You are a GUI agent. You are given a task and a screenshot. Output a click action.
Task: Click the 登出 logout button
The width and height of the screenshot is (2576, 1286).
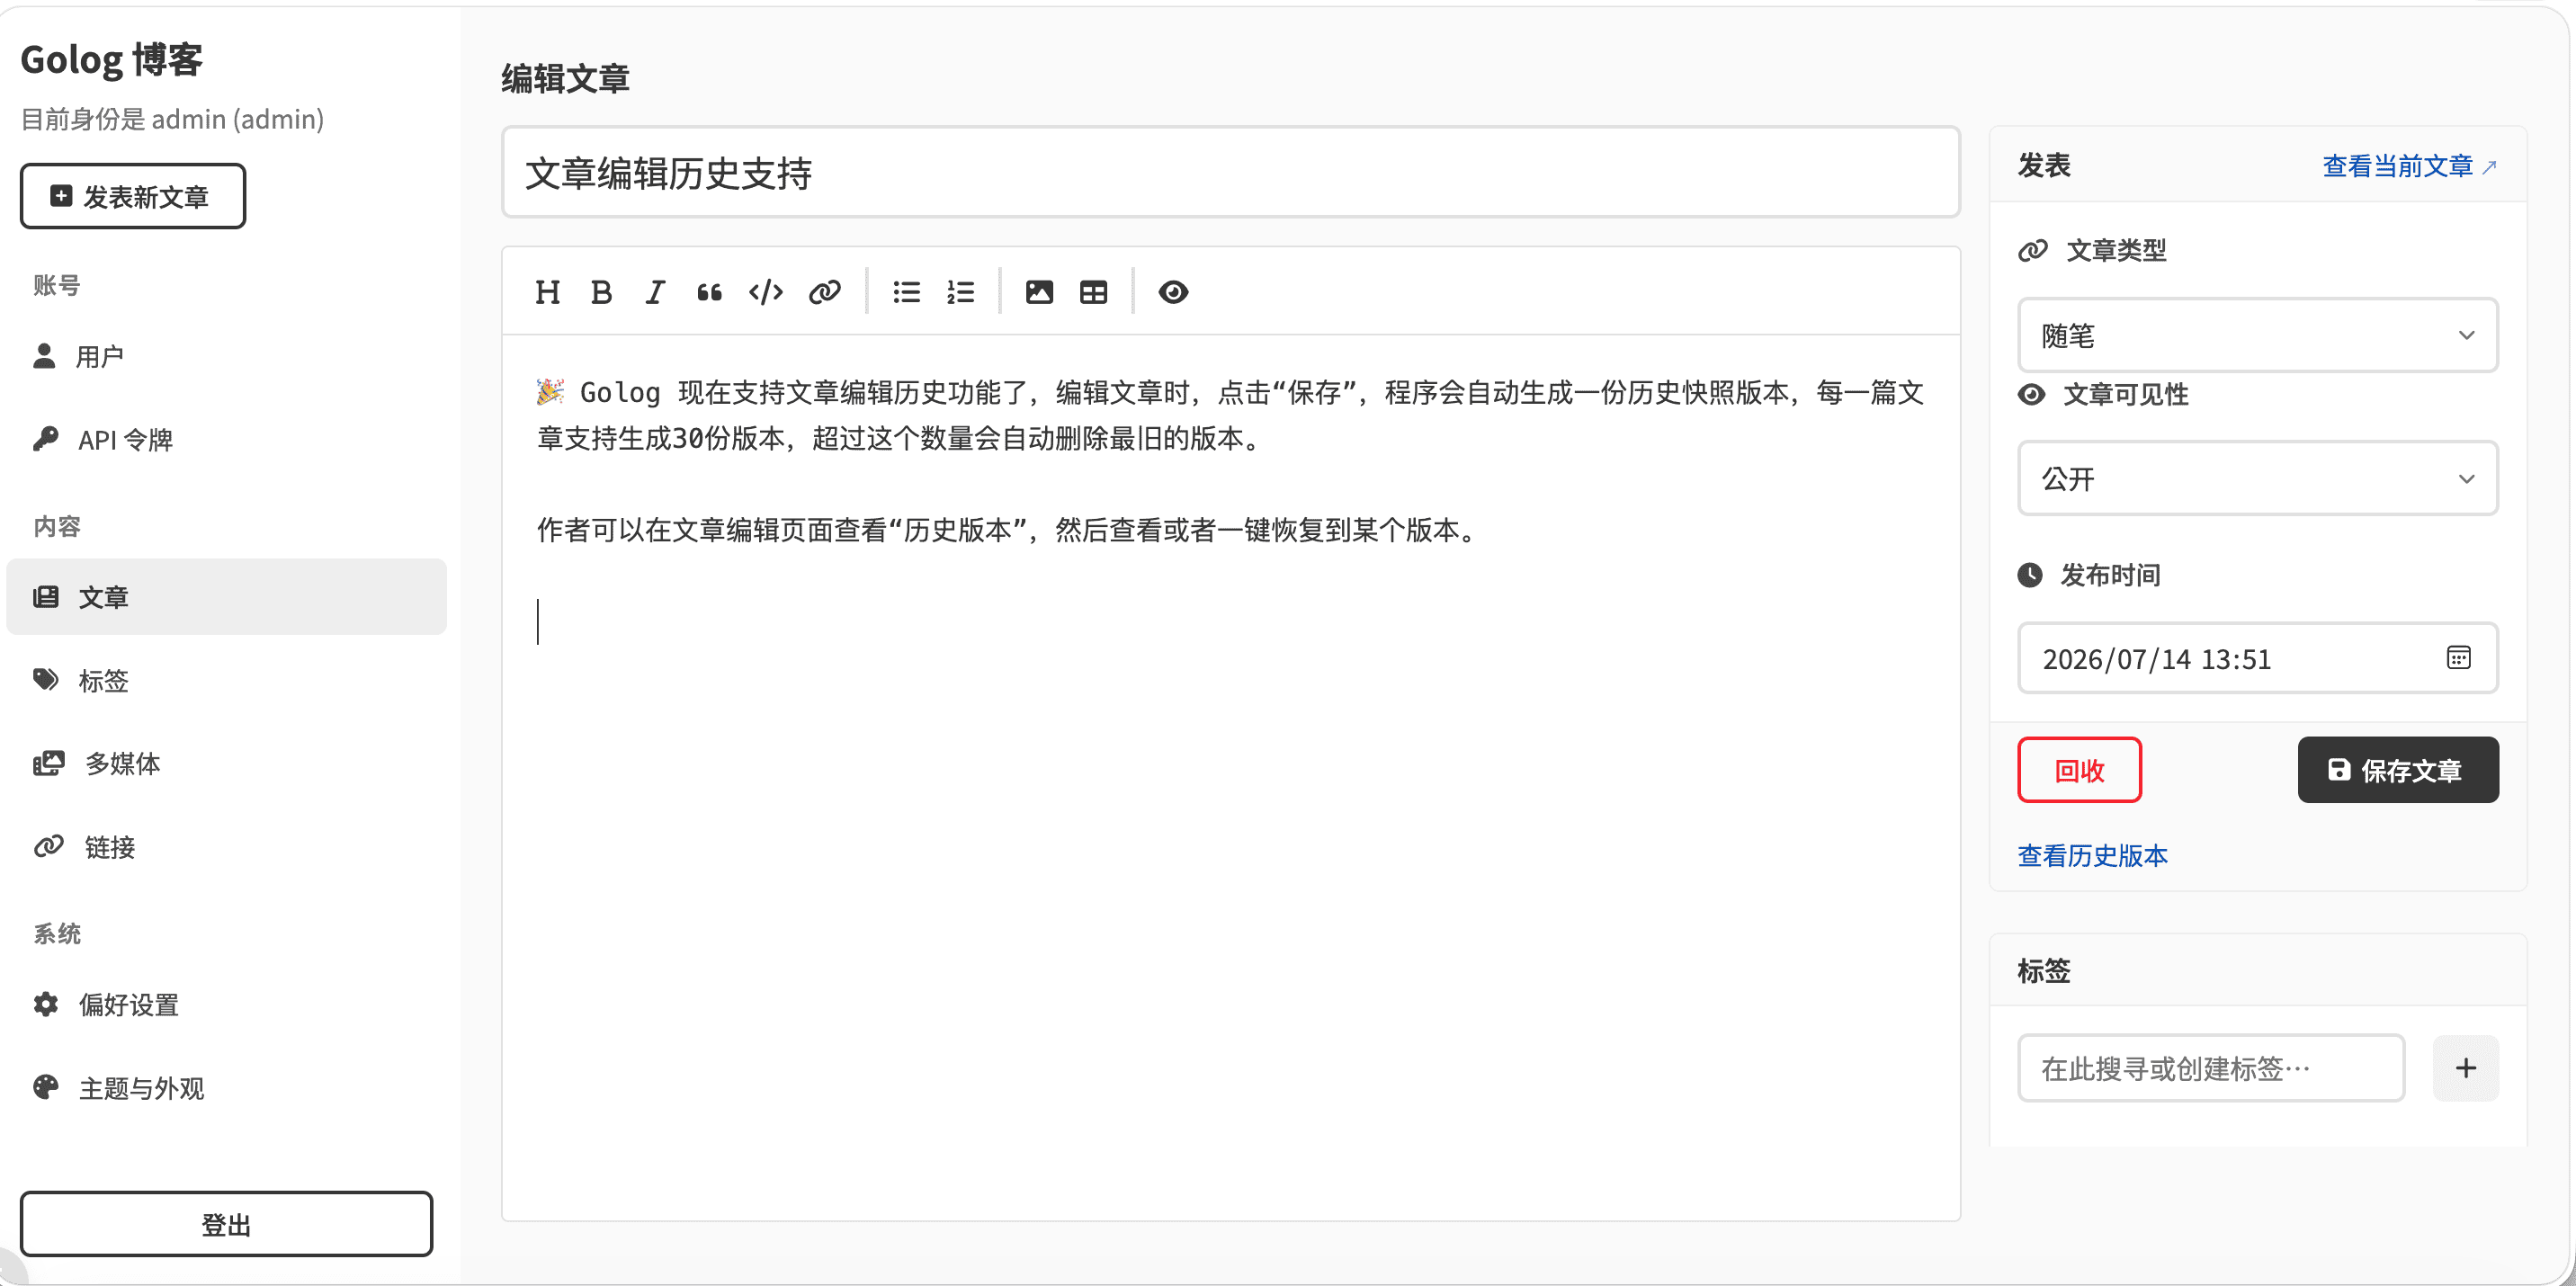226,1224
